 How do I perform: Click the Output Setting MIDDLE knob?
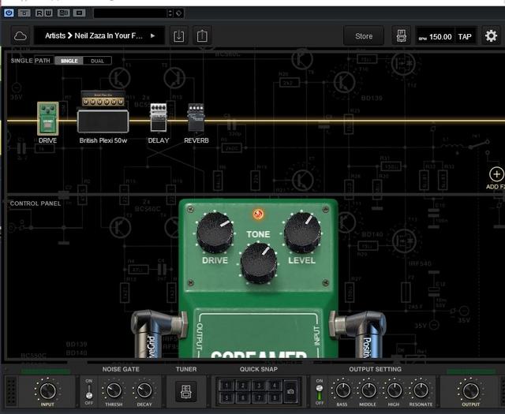(x=368, y=390)
